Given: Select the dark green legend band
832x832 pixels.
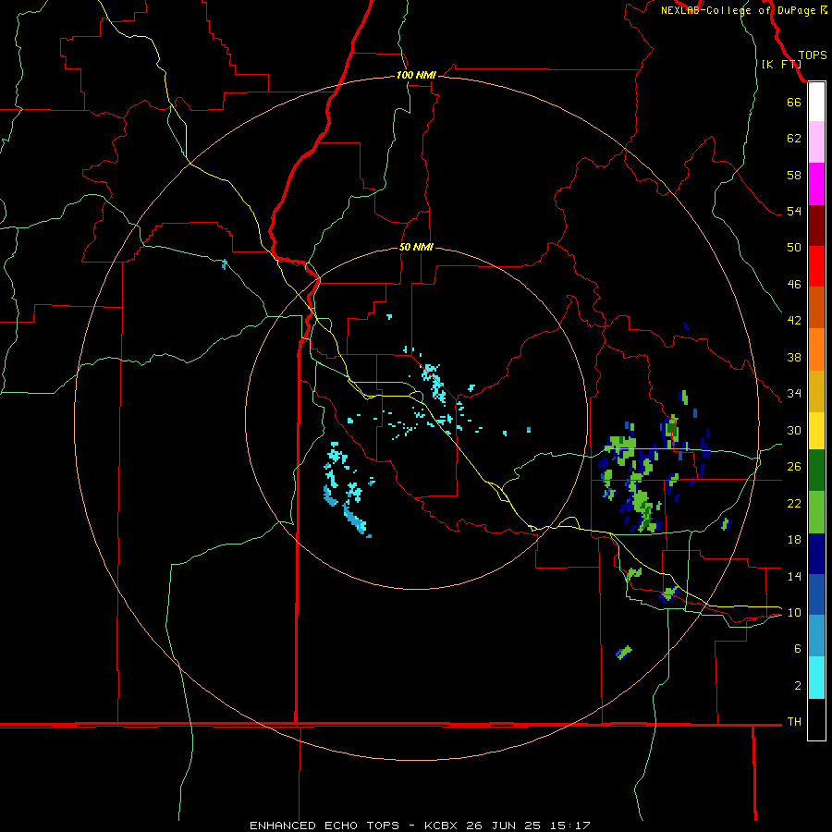Looking at the screenshot, I should (x=816, y=471).
